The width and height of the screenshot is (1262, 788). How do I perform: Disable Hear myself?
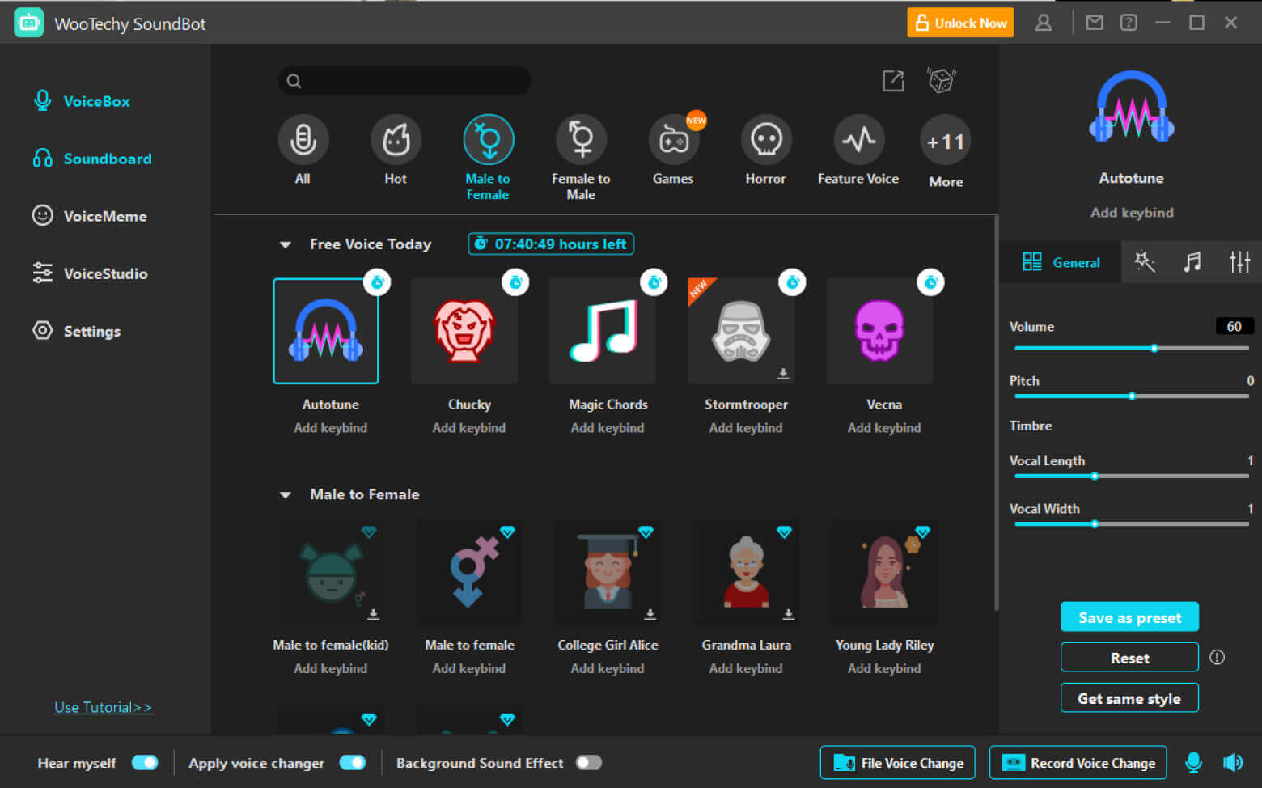click(145, 762)
